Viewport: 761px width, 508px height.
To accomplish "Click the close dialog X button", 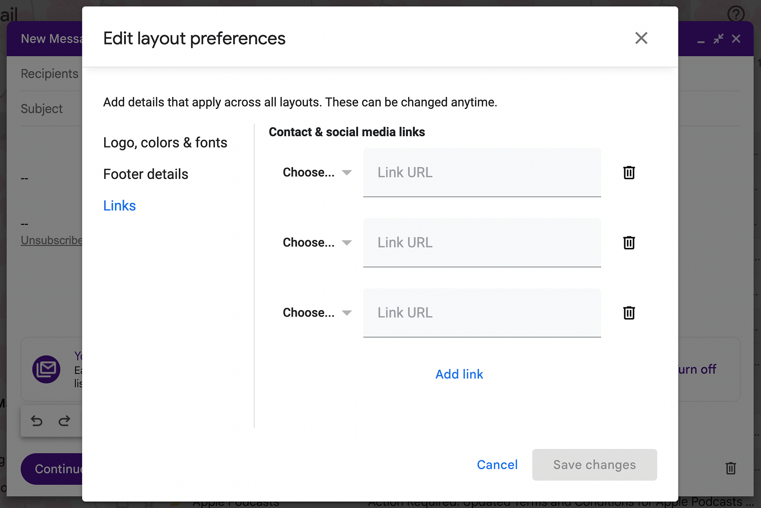I will click(641, 38).
